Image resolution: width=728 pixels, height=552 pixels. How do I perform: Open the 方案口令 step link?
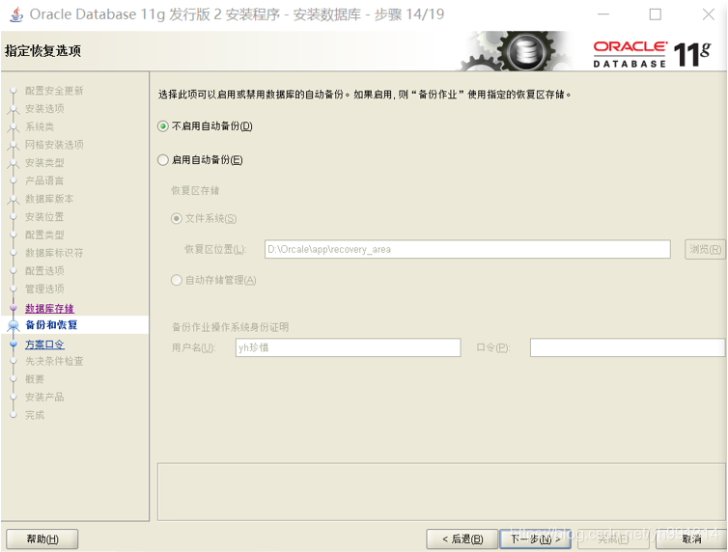[x=44, y=345]
